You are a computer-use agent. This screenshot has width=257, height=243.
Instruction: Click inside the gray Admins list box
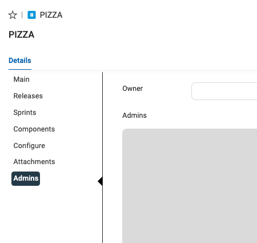[x=190, y=186]
